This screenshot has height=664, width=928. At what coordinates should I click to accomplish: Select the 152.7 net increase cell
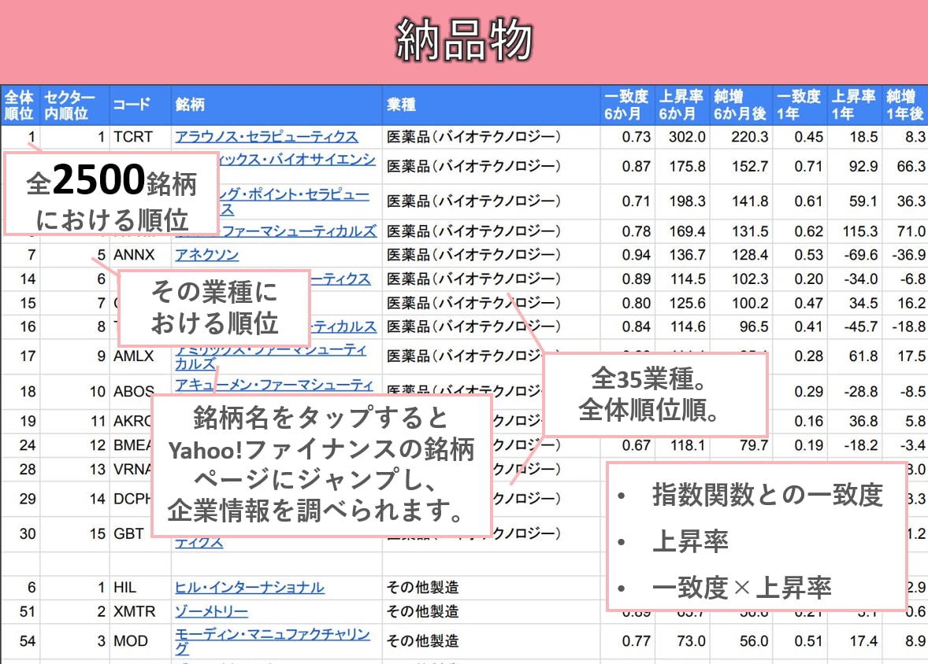(x=741, y=167)
